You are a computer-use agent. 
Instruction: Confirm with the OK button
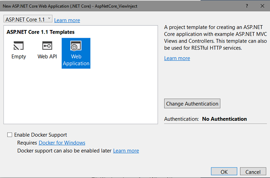(224, 172)
